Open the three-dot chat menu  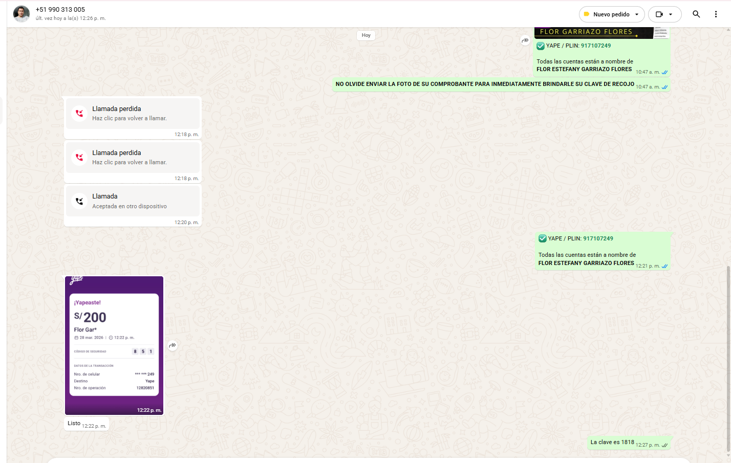(716, 14)
